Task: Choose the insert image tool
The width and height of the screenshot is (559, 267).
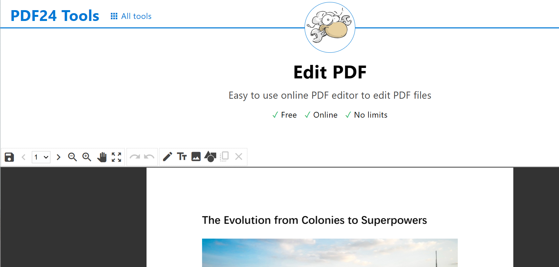Action: click(196, 156)
